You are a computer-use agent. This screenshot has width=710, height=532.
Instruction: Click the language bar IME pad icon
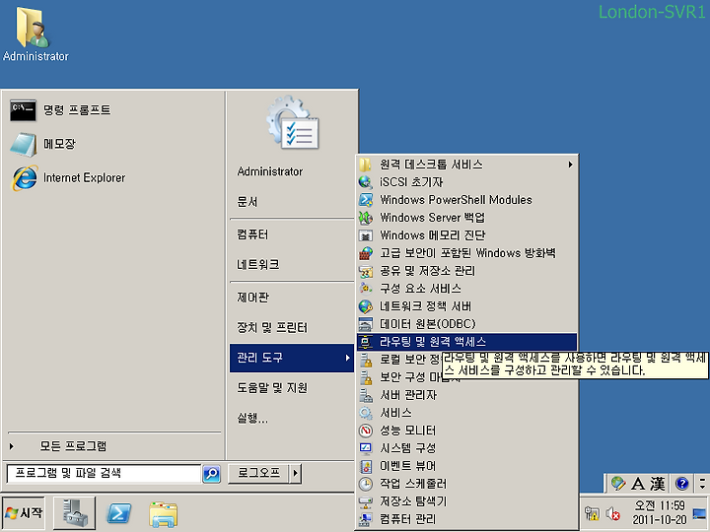coord(618,483)
